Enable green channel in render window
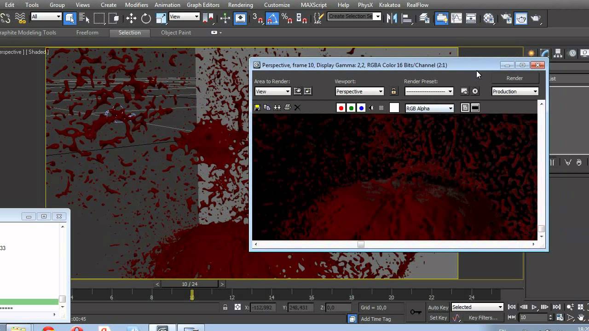Viewport: 589px width, 331px height. coord(351,108)
